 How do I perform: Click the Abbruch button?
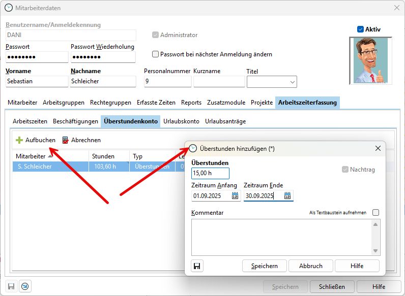[310, 266]
